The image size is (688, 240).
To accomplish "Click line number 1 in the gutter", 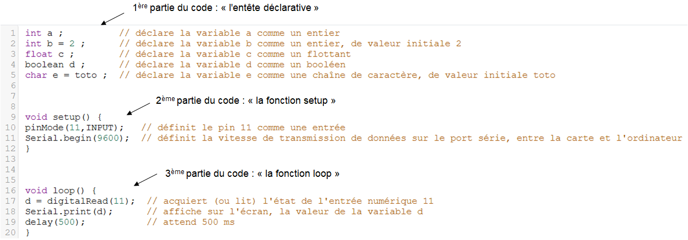I will coord(12,34).
